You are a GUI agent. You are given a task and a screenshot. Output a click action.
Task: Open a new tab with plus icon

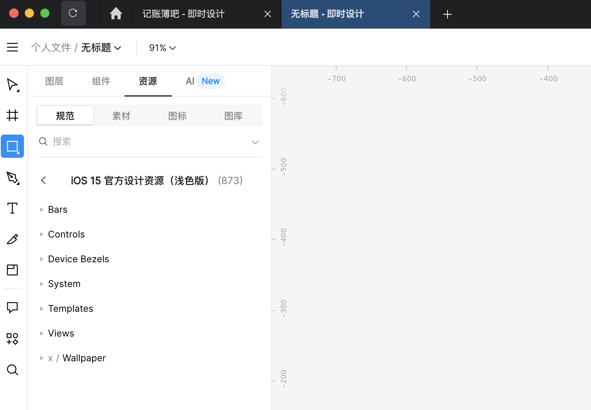[x=448, y=14]
